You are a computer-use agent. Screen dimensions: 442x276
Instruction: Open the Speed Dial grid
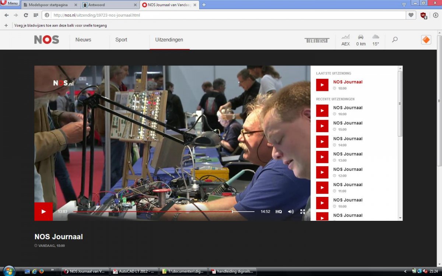36,15
